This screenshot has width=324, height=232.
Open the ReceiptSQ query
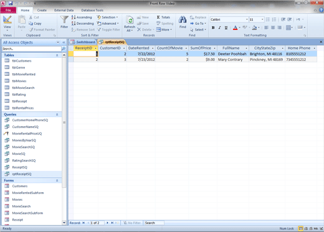[19, 167]
